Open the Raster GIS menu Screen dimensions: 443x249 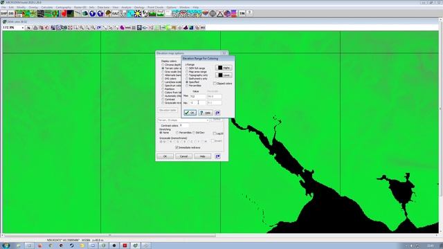click(x=80, y=8)
